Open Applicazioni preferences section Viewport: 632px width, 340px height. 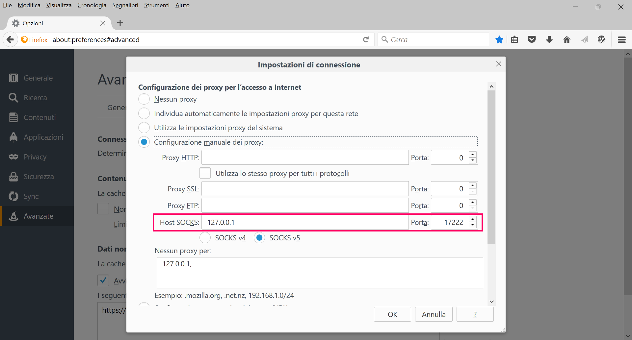point(37,137)
